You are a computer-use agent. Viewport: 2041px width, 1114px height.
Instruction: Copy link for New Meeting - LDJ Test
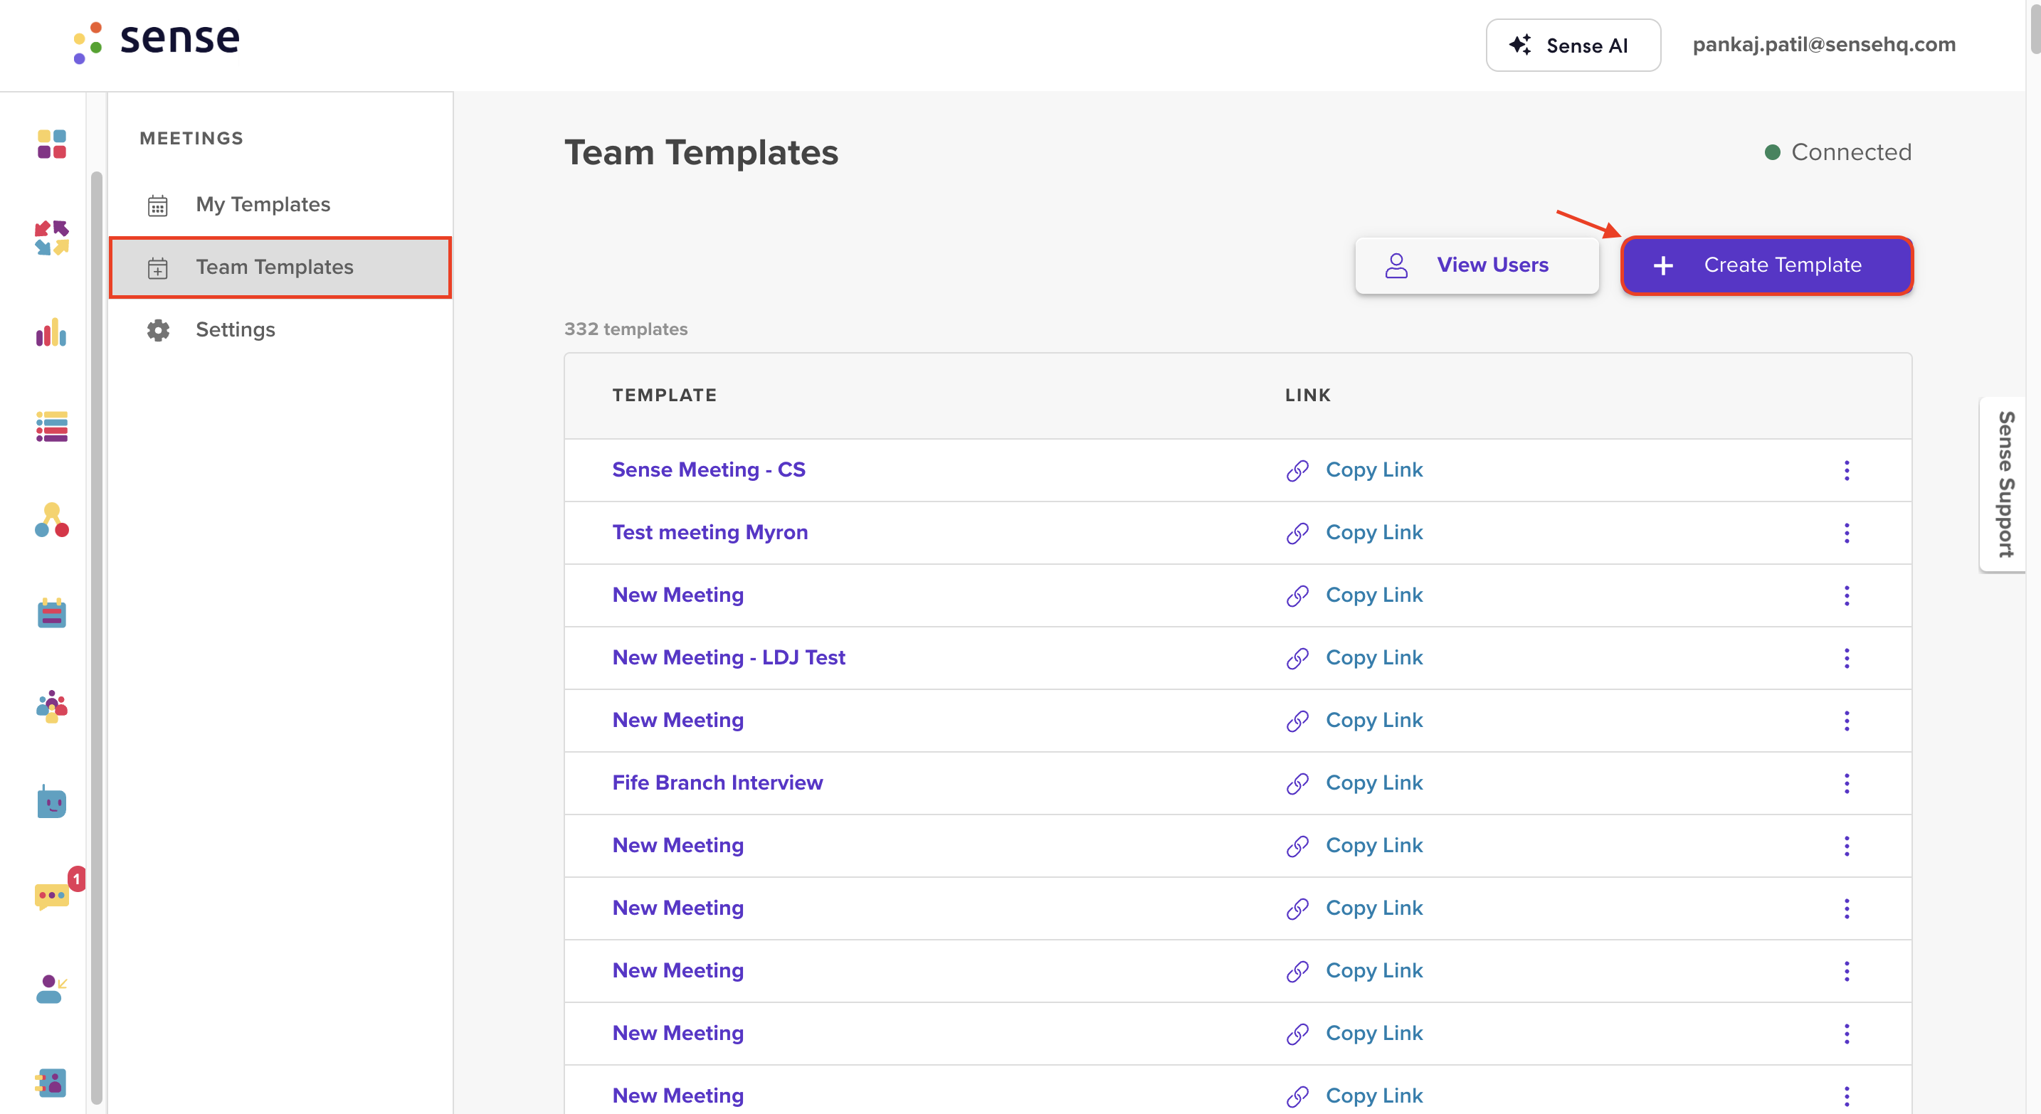tap(1374, 658)
